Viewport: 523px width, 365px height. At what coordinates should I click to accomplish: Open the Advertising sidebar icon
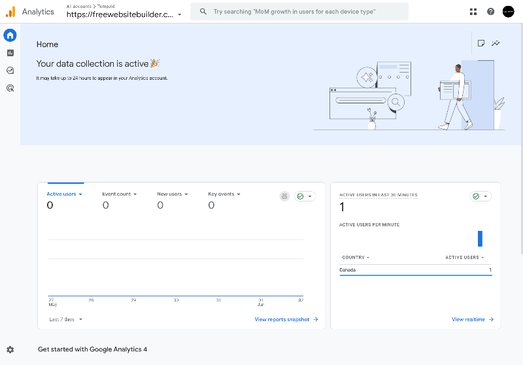10,88
